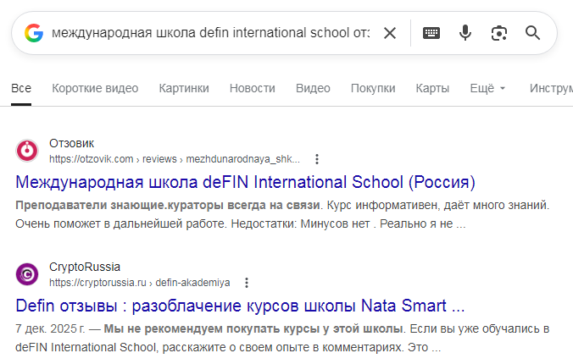Go to the Покупки tab

373,88
